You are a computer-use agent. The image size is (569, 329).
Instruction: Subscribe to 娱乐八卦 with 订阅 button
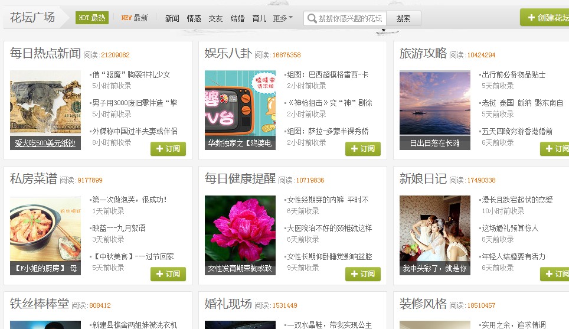point(363,148)
